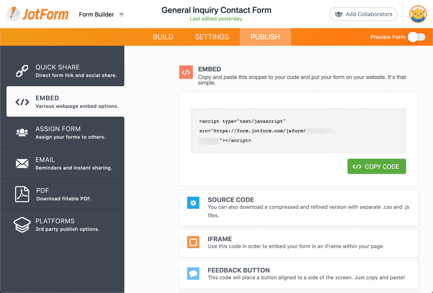Click the Platforms stacked layers icon

click(22, 225)
